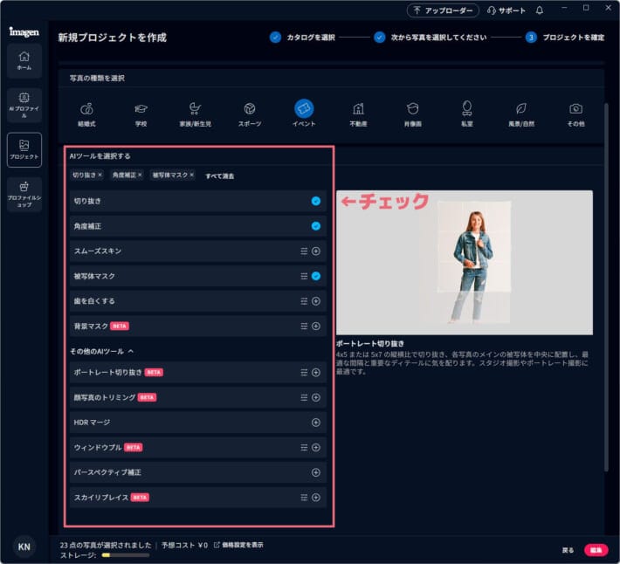Open settings icon for 顔写真のトリミング

pyautogui.click(x=304, y=397)
